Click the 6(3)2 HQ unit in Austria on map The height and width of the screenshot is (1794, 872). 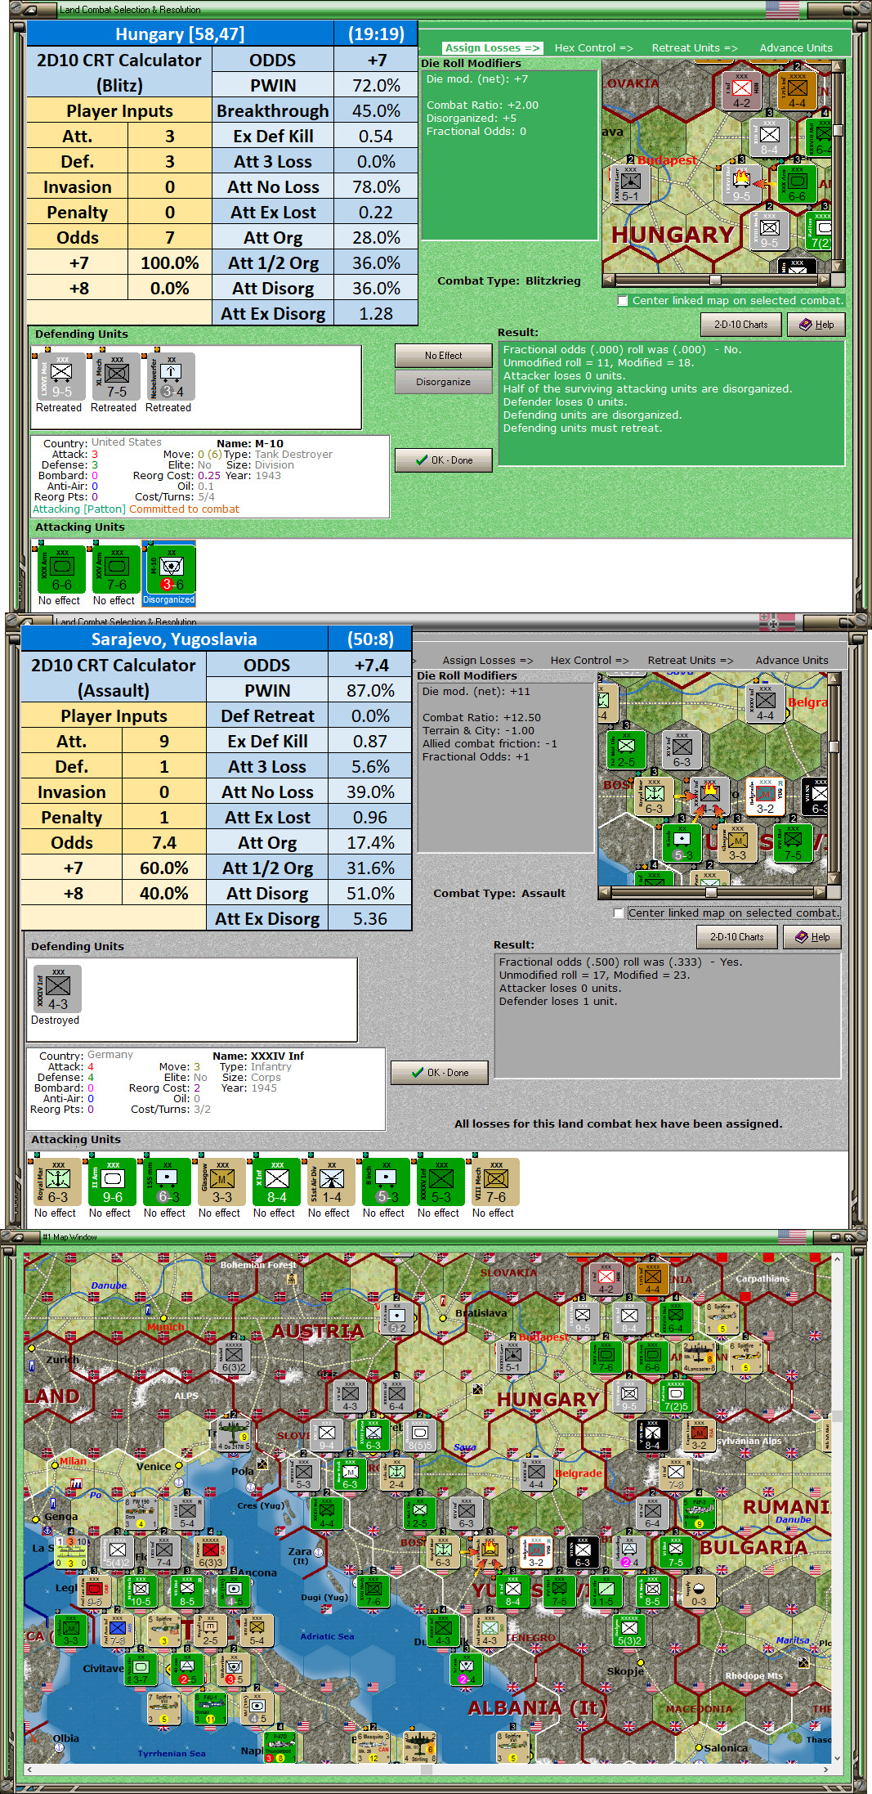click(x=234, y=1357)
